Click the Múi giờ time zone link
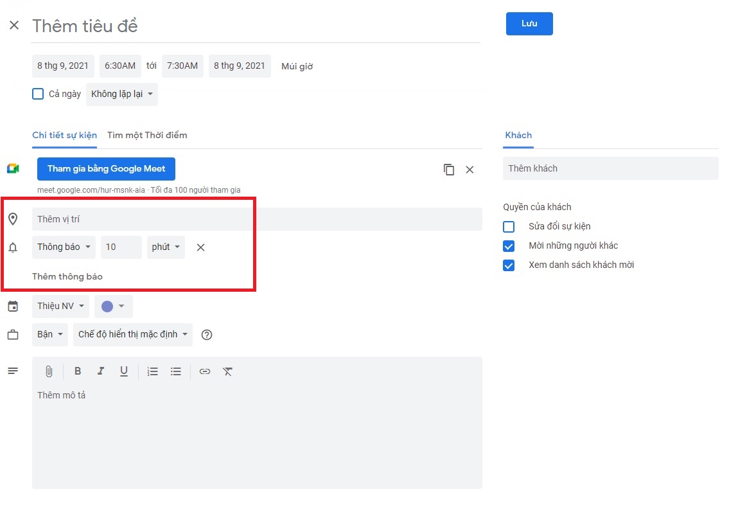 click(297, 67)
